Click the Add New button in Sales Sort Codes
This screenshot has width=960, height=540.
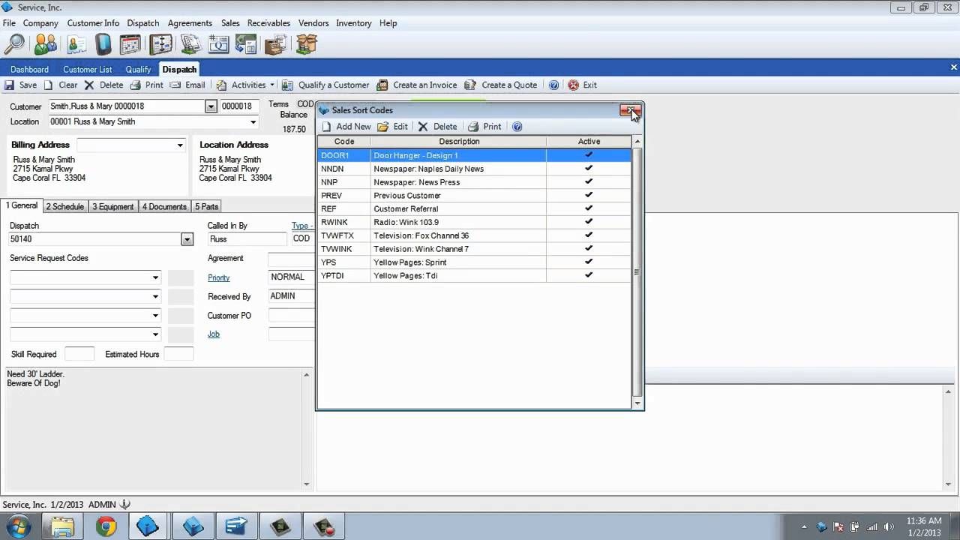[x=347, y=126]
